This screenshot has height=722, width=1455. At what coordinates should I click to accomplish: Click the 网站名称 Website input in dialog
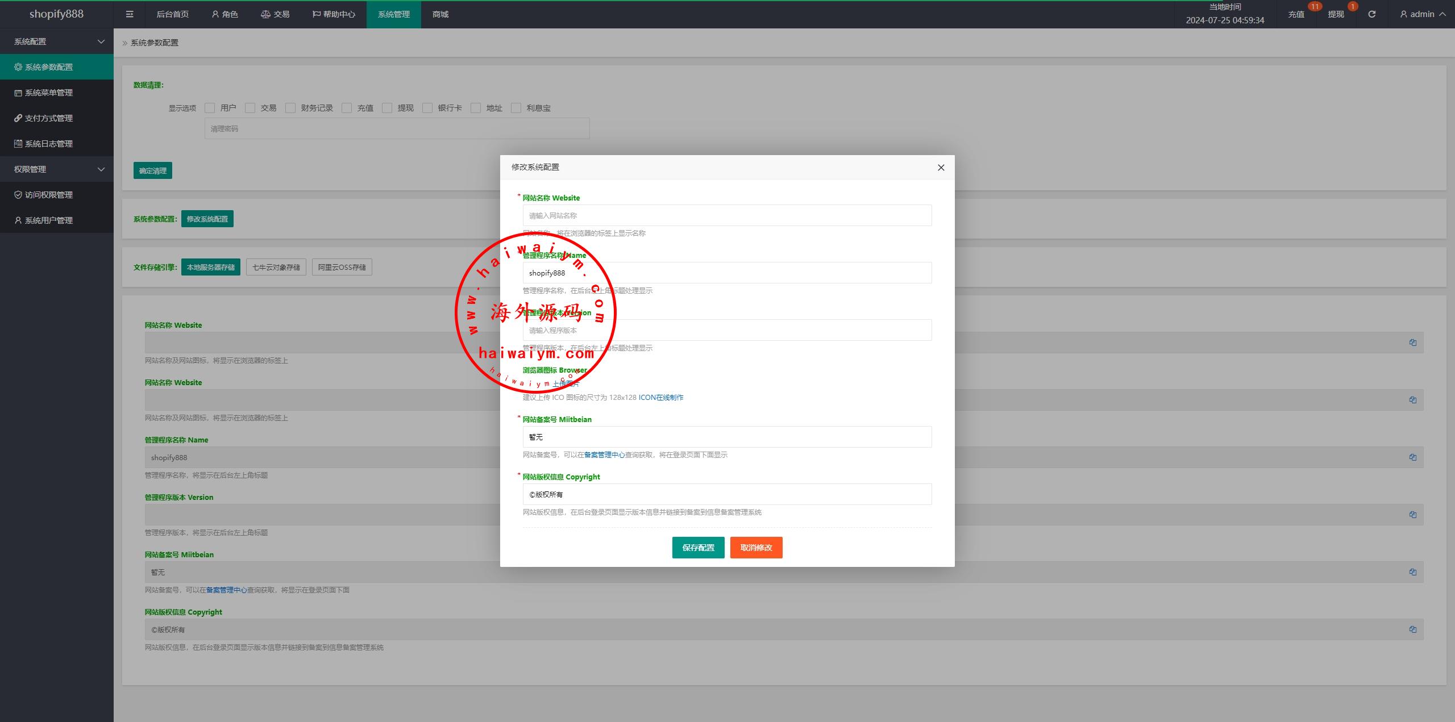pos(727,216)
